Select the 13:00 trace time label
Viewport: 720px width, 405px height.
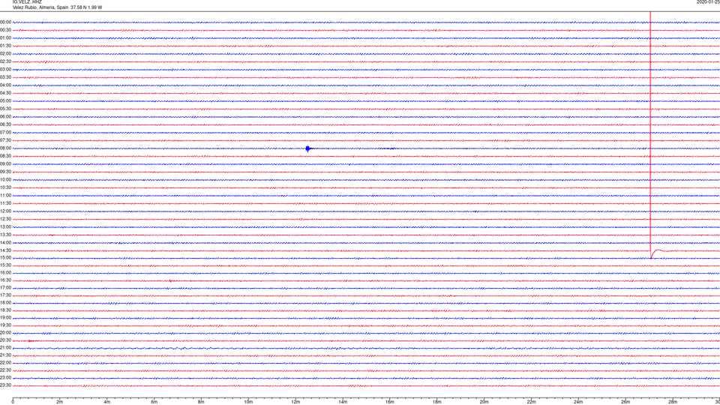coord(5,226)
